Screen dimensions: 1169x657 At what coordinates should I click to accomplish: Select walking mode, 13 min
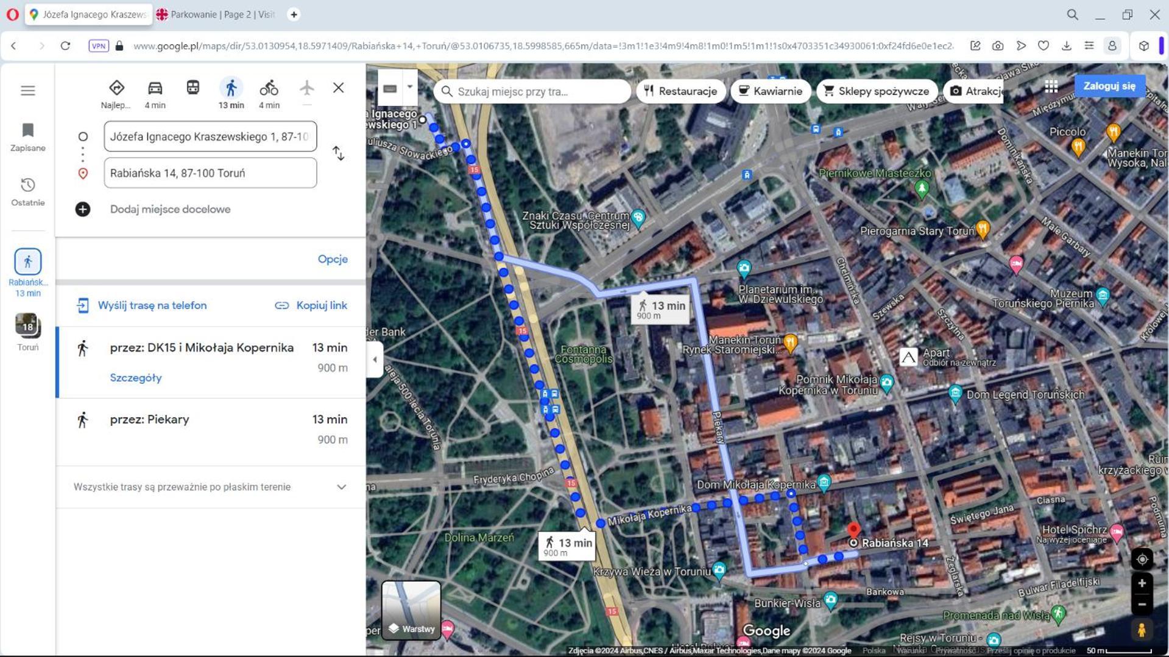231,94
